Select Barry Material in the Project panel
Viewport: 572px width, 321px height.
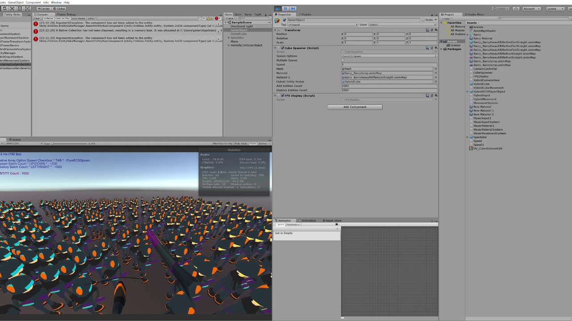(482, 38)
